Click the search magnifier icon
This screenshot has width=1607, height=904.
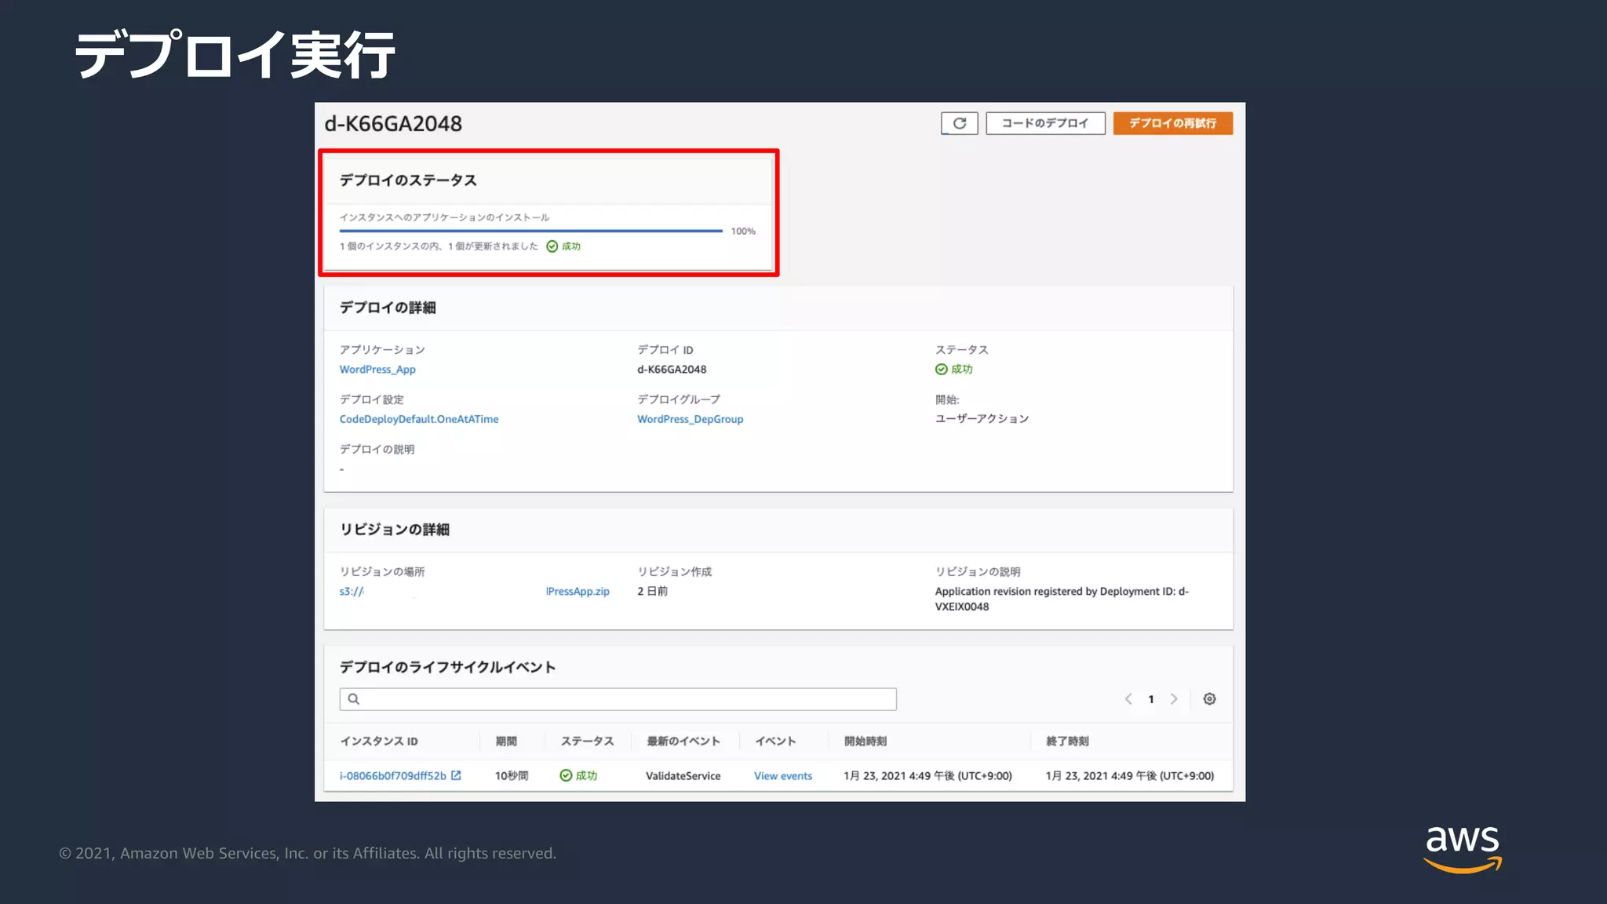(354, 699)
